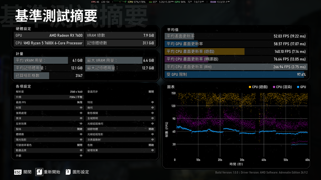This screenshot has height=180, width=321.
Task: Click the ESC key icon to close
Action: (18, 172)
